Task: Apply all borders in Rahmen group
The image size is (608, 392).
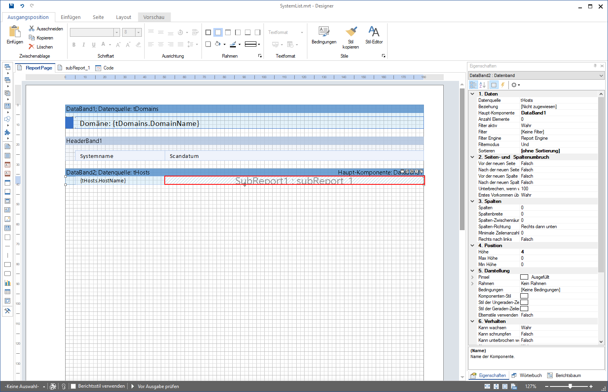Action: click(208, 32)
